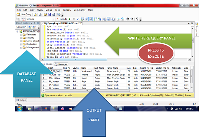Click the Windows Start orb
The width and height of the screenshot is (199, 137).
tap(20, 109)
